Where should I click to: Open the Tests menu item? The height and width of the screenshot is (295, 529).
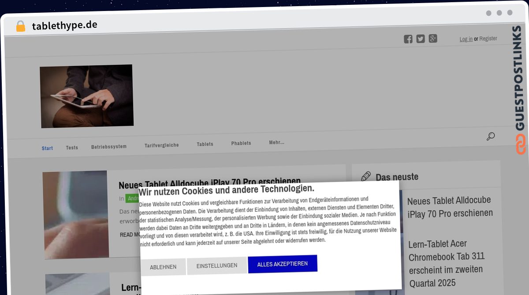pos(72,147)
